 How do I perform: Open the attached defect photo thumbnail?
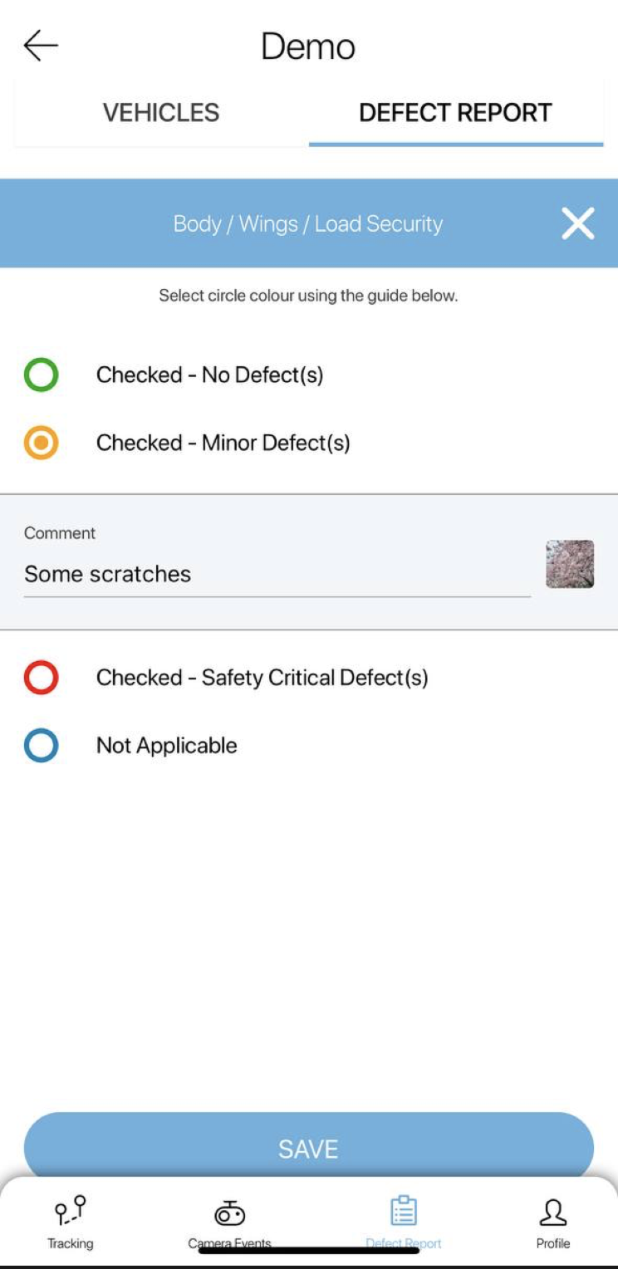[x=570, y=567]
